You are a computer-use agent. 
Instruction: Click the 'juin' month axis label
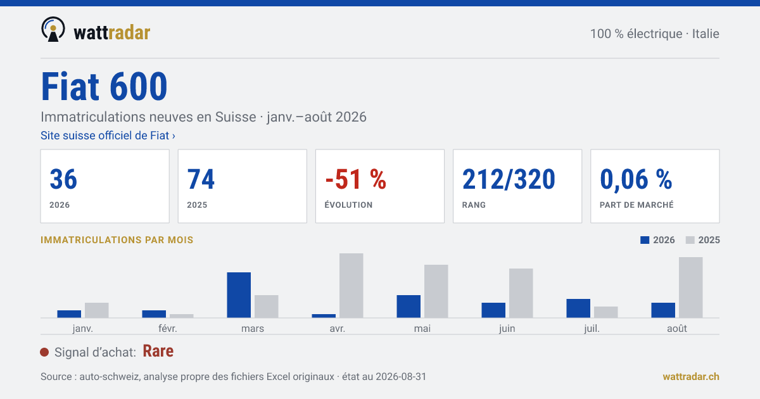(507, 328)
